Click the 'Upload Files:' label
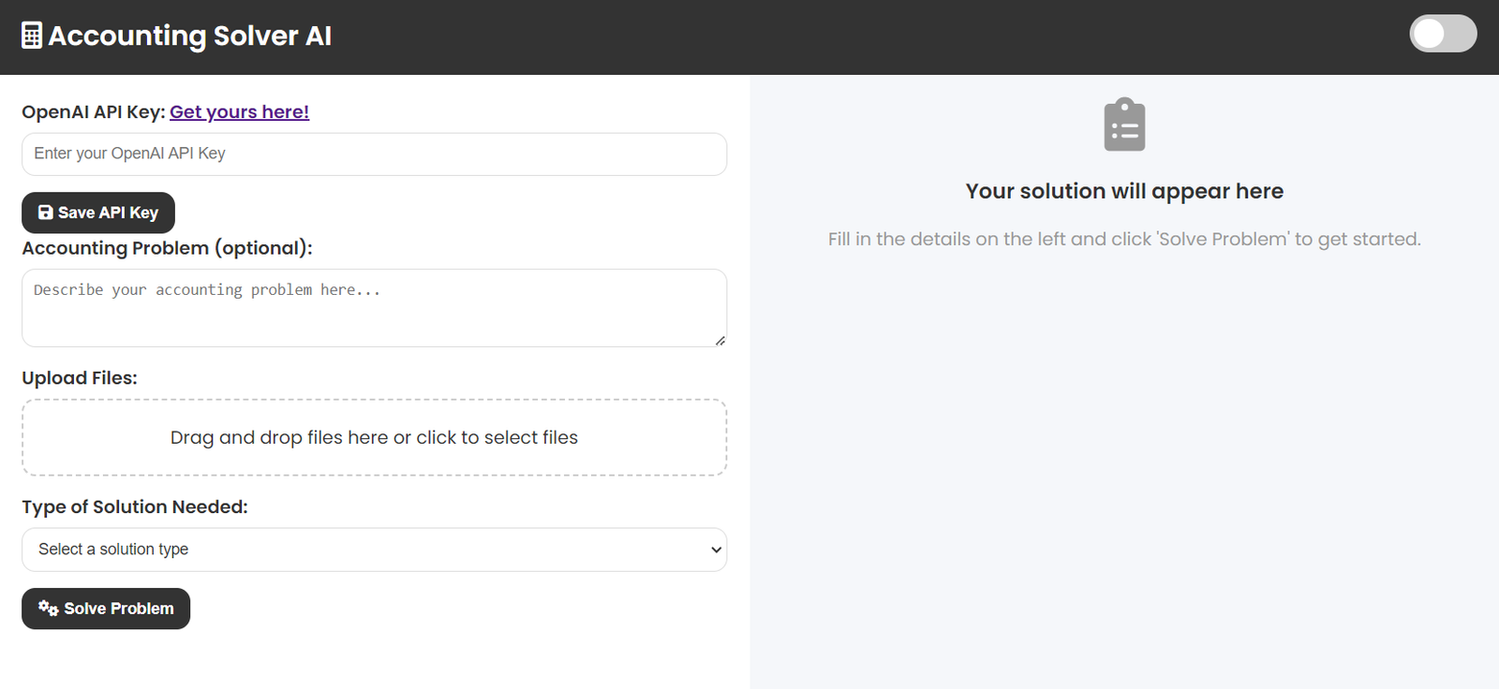The height and width of the screenshot is (689, 1499). point(80,378)
